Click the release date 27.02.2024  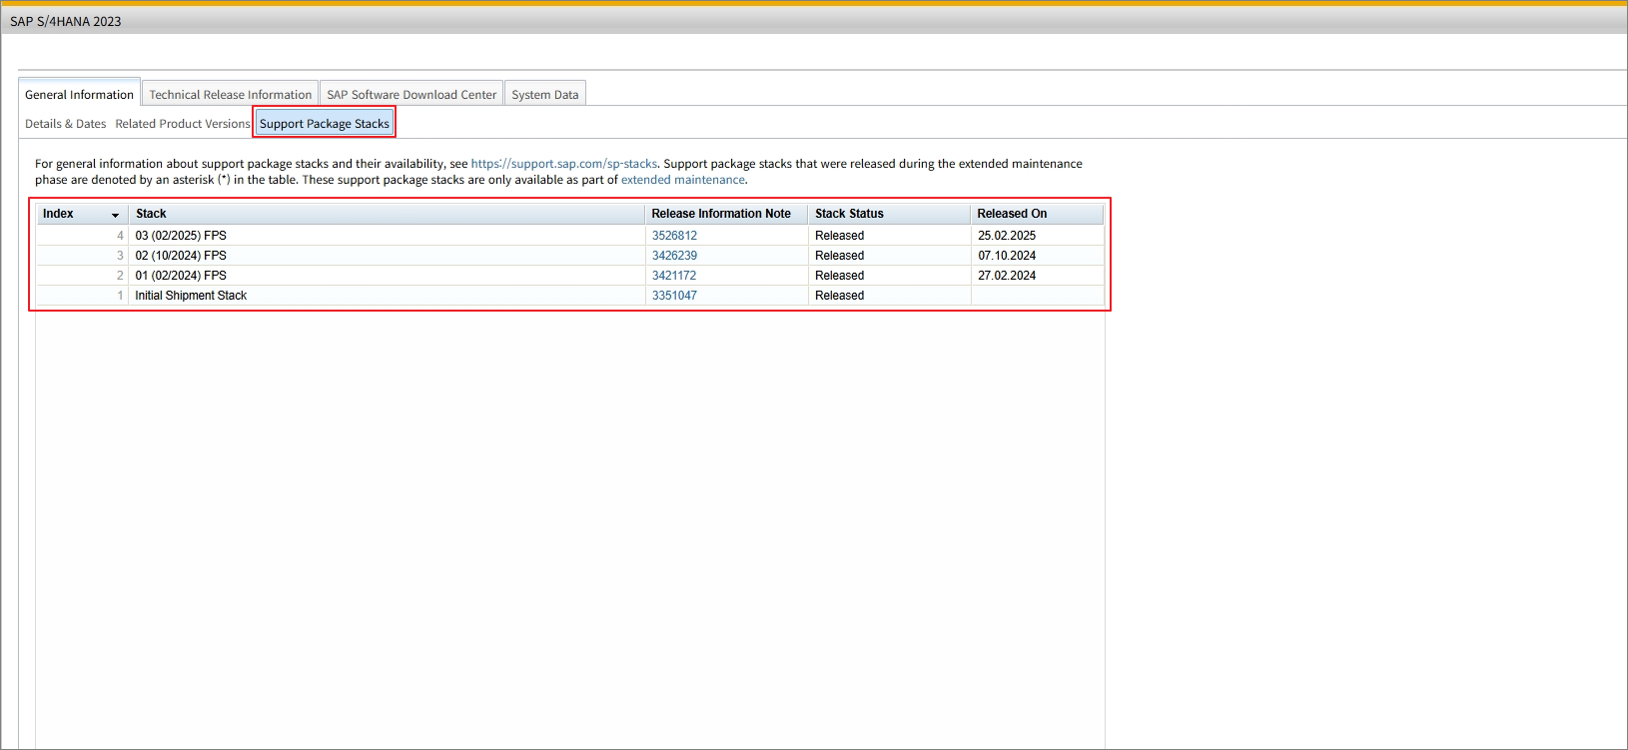tap(1007, 276)
